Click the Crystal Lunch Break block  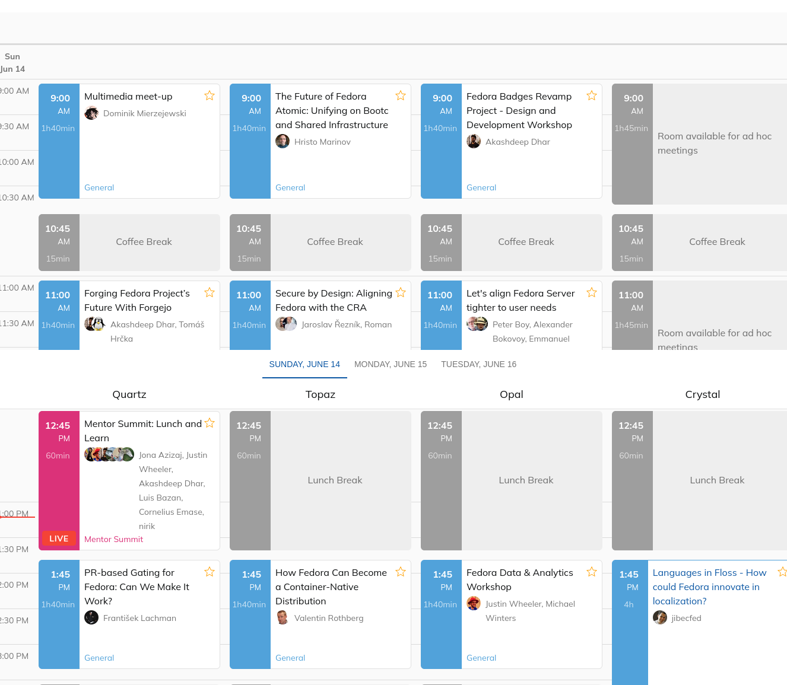point(700,480)
